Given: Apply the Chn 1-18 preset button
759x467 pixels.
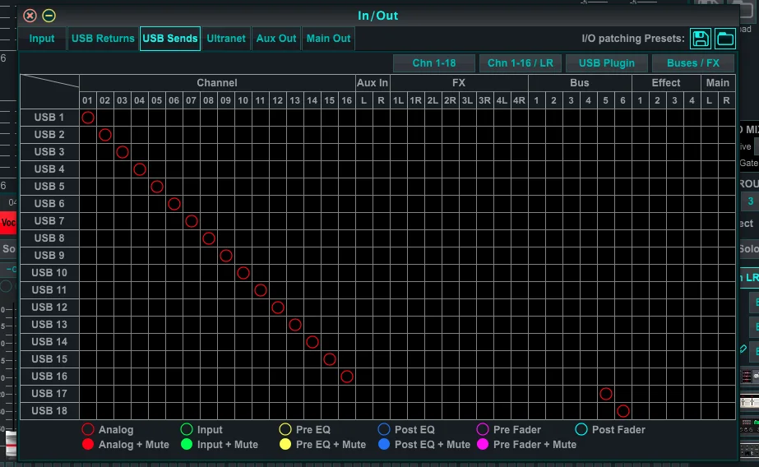Looking at the screenshot, I should (x=433, y=63).
